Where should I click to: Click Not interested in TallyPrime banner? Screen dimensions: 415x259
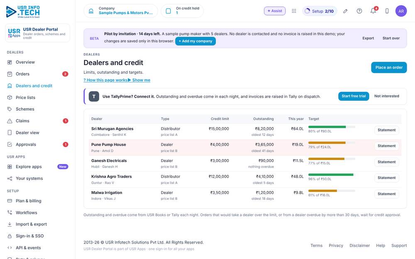tap(386, 96)
